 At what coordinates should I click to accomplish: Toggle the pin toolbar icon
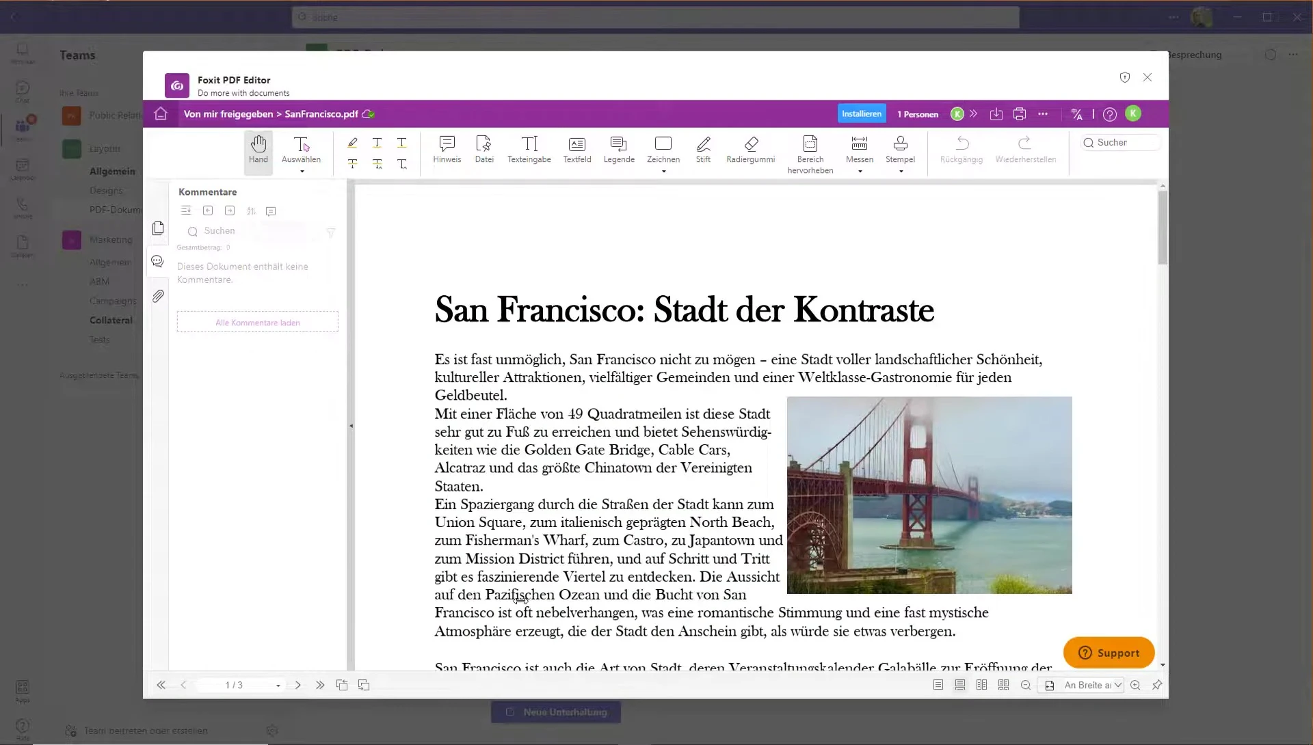click(1157, 685)
